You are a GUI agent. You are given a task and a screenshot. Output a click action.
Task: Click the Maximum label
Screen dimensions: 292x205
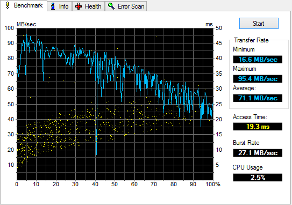click(245, 69)
